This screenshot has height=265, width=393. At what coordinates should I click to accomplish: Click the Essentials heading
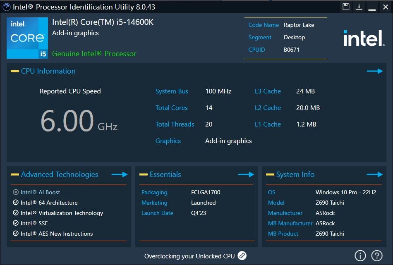coord(165,174)
